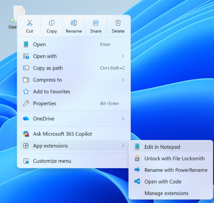Viewport: 214px width, 203px height.
Task: Click the Delete trash can icon
Action: (118, 23)
